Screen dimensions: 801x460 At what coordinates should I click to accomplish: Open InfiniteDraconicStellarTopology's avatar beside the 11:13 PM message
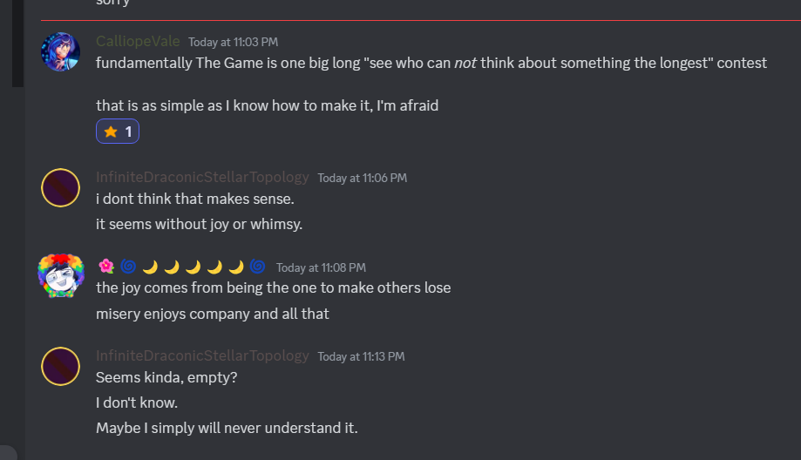[x=61, y=366]
